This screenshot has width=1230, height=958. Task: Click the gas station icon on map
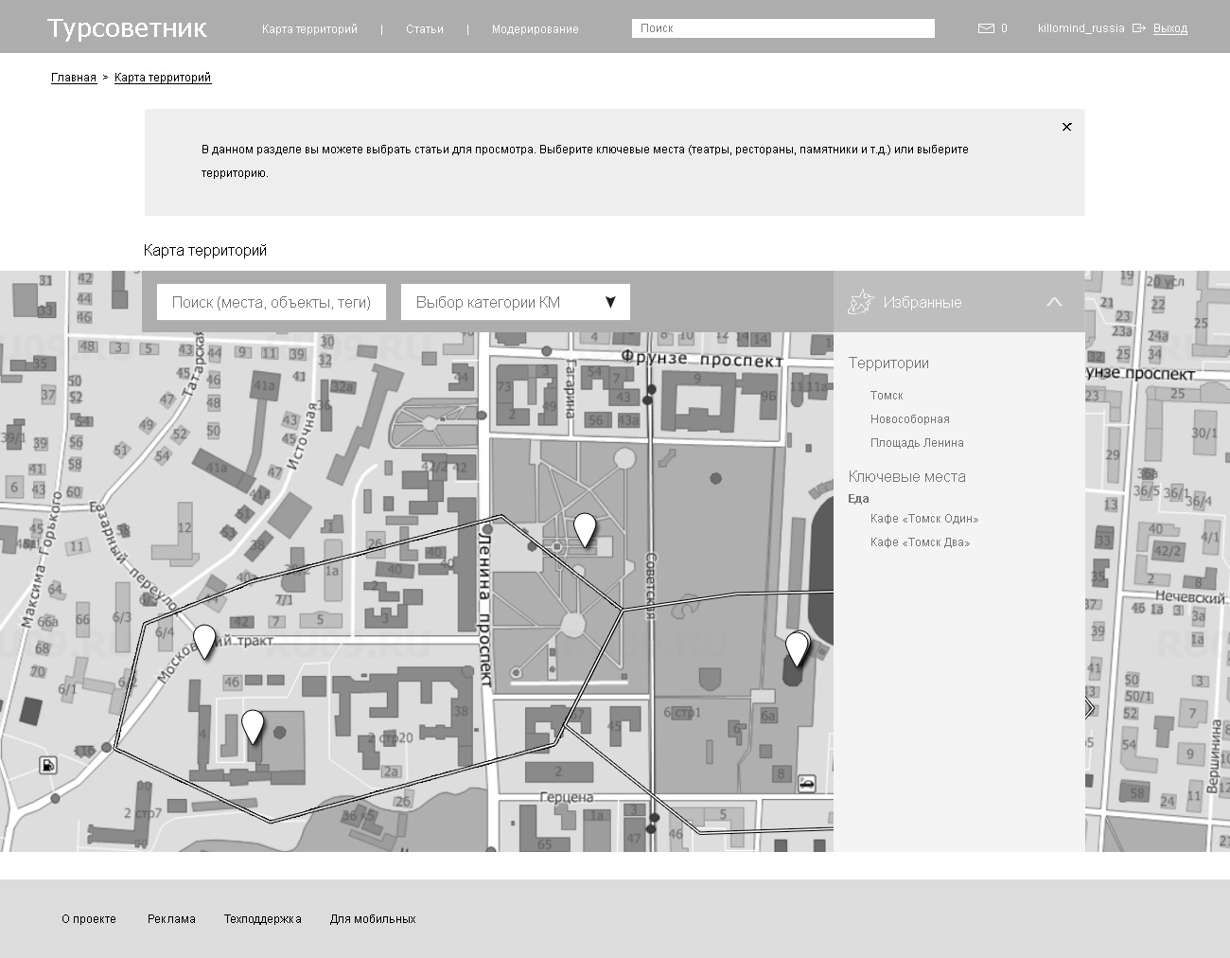[x=48, y=765]
